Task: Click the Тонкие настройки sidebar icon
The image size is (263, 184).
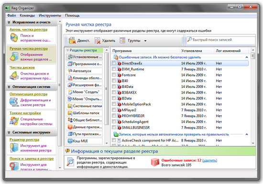Action: click(x=14, y=121)
